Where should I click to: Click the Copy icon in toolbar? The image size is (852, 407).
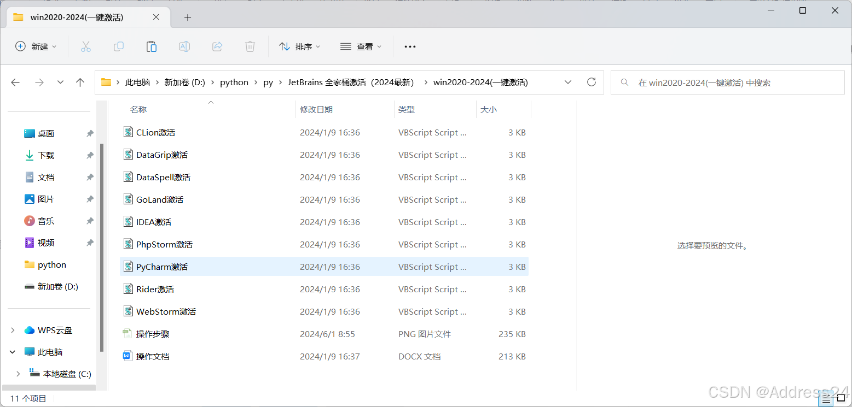118,46
